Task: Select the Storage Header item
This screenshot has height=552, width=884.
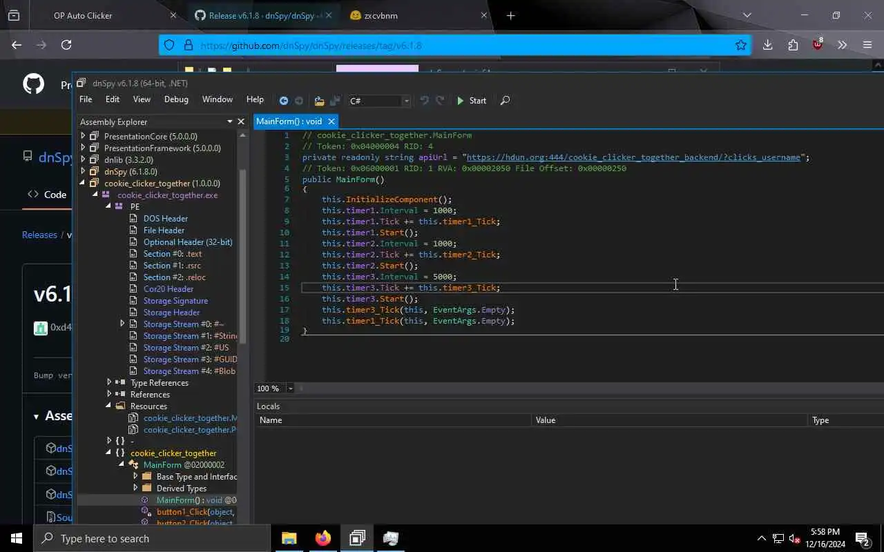Action: (x=171, y=313)
